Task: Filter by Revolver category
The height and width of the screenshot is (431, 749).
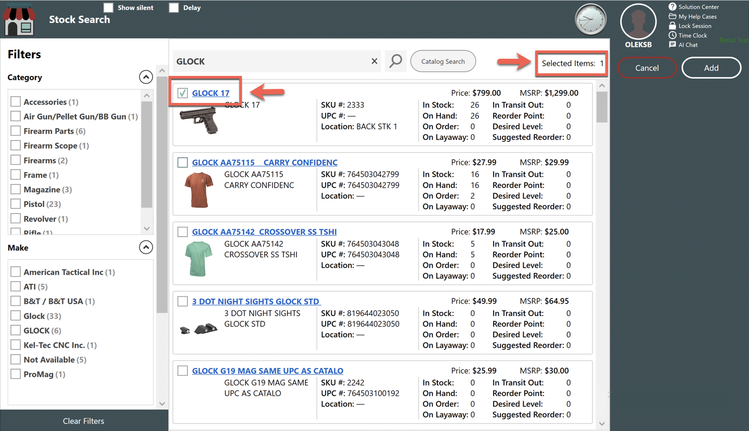Action: pyautogui.click(x=16, y=218)
